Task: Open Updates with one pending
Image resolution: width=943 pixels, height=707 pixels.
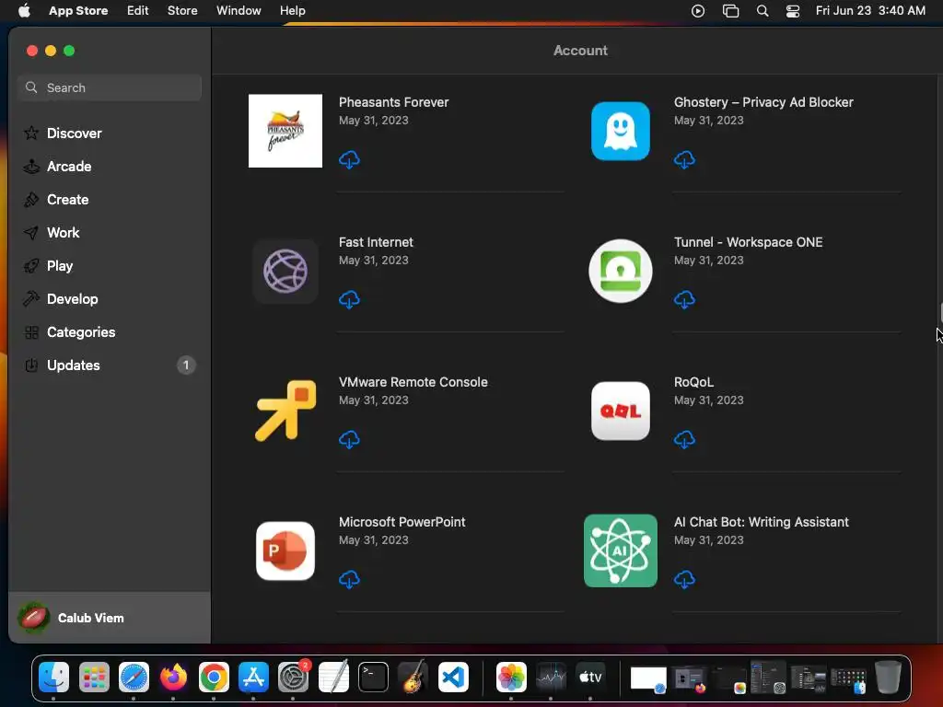Action: [x=110, y=365]
